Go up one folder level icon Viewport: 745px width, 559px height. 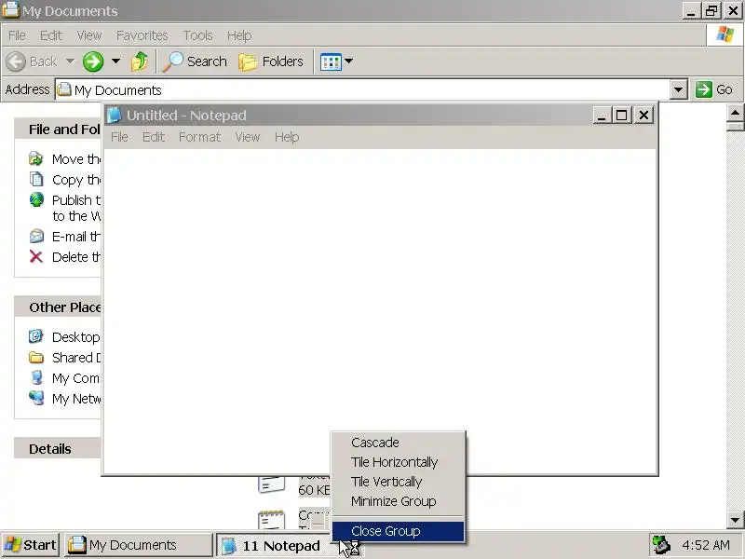tap(140, 61)
